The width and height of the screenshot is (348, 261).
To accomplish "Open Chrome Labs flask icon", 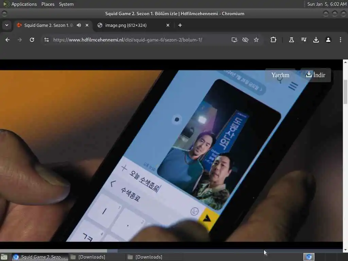I will pyautogui.click(x=291, y=40).
